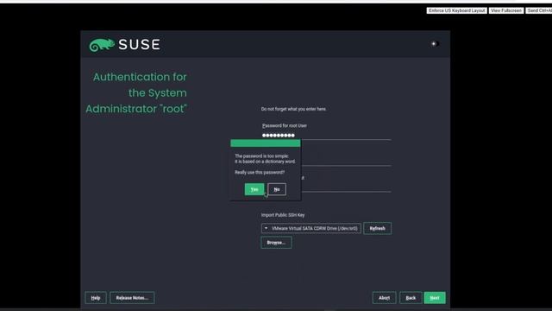Click 'The password is too simple' message
Screen dimensions: 552x311
point(261,155)
